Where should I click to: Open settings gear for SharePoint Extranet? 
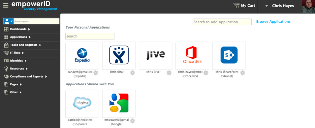pyautogui.click(x=243, y=73)
